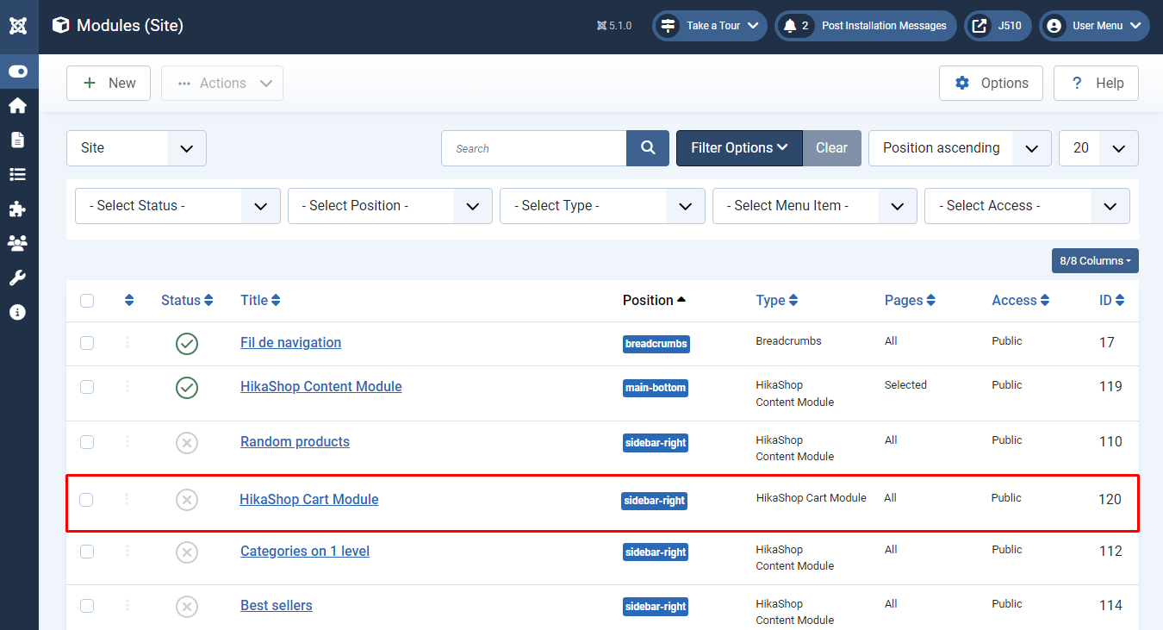Open the Random products module link

pyautogui.click(x=295, y=442)
